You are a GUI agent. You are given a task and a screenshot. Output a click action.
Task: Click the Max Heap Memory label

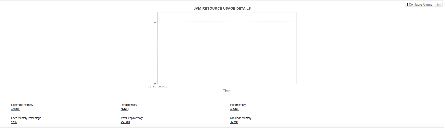(x=131, y=118)
